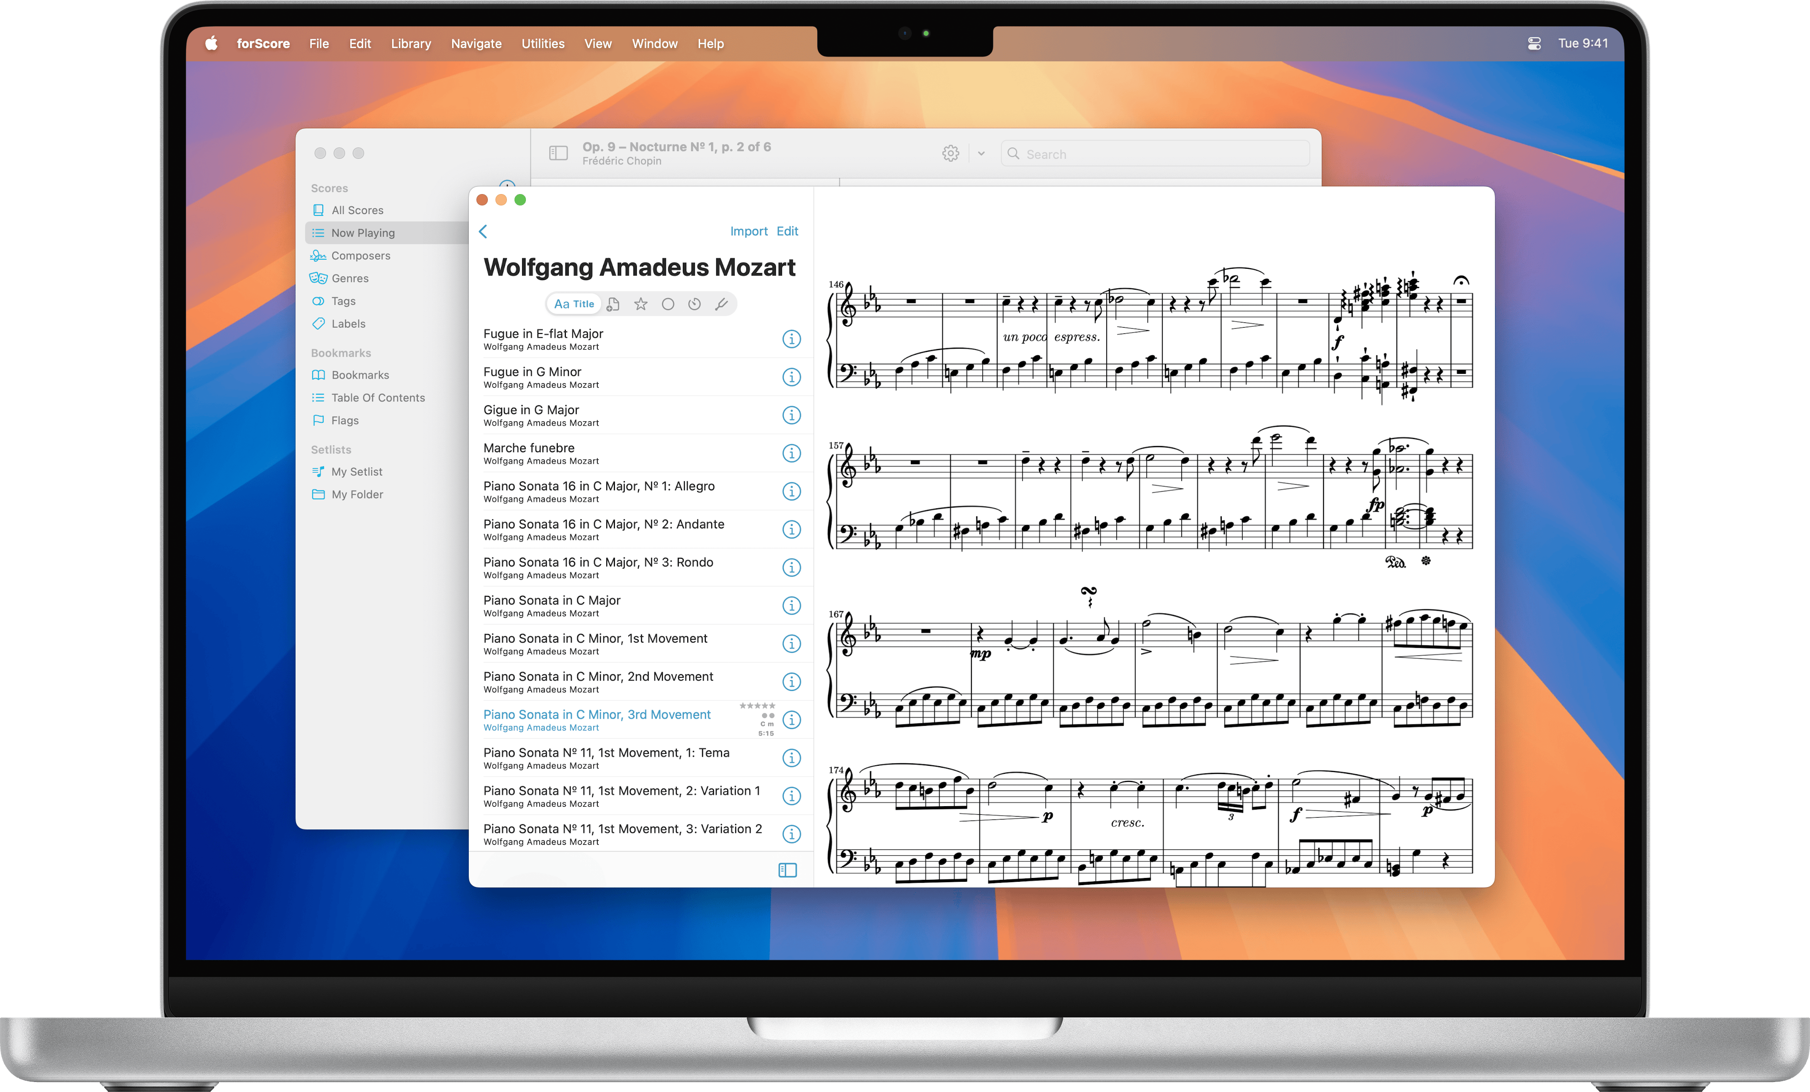Toggle sidebar in the Nocturne window toolbar
Image resolution: width=1810 pixels, height=1092 pixels.
click(558, 153)
